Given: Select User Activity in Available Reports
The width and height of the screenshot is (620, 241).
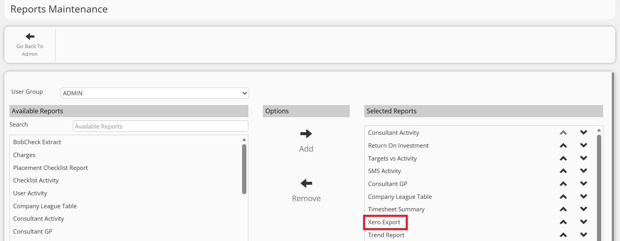Looking at the screenshot, I should (x=30, y=193).
